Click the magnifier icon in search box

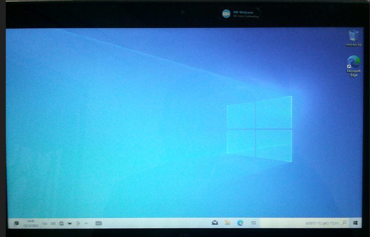(344, 223)
